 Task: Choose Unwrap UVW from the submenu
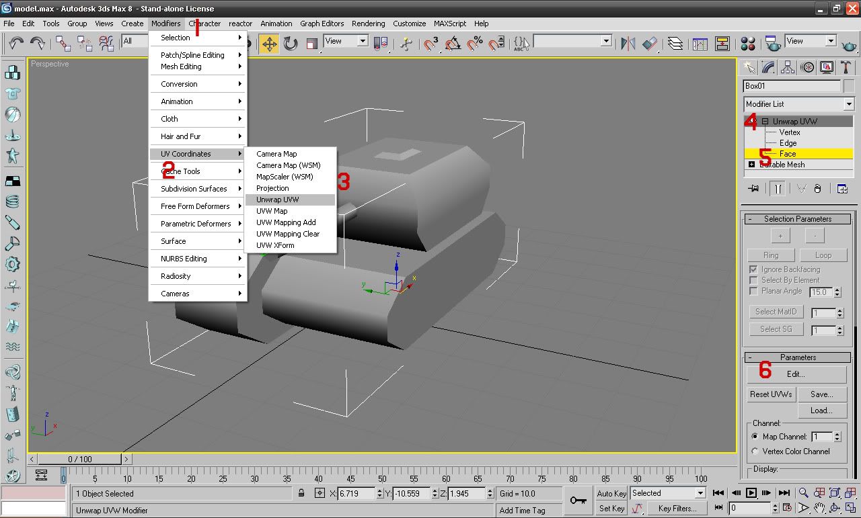(290, 200)
